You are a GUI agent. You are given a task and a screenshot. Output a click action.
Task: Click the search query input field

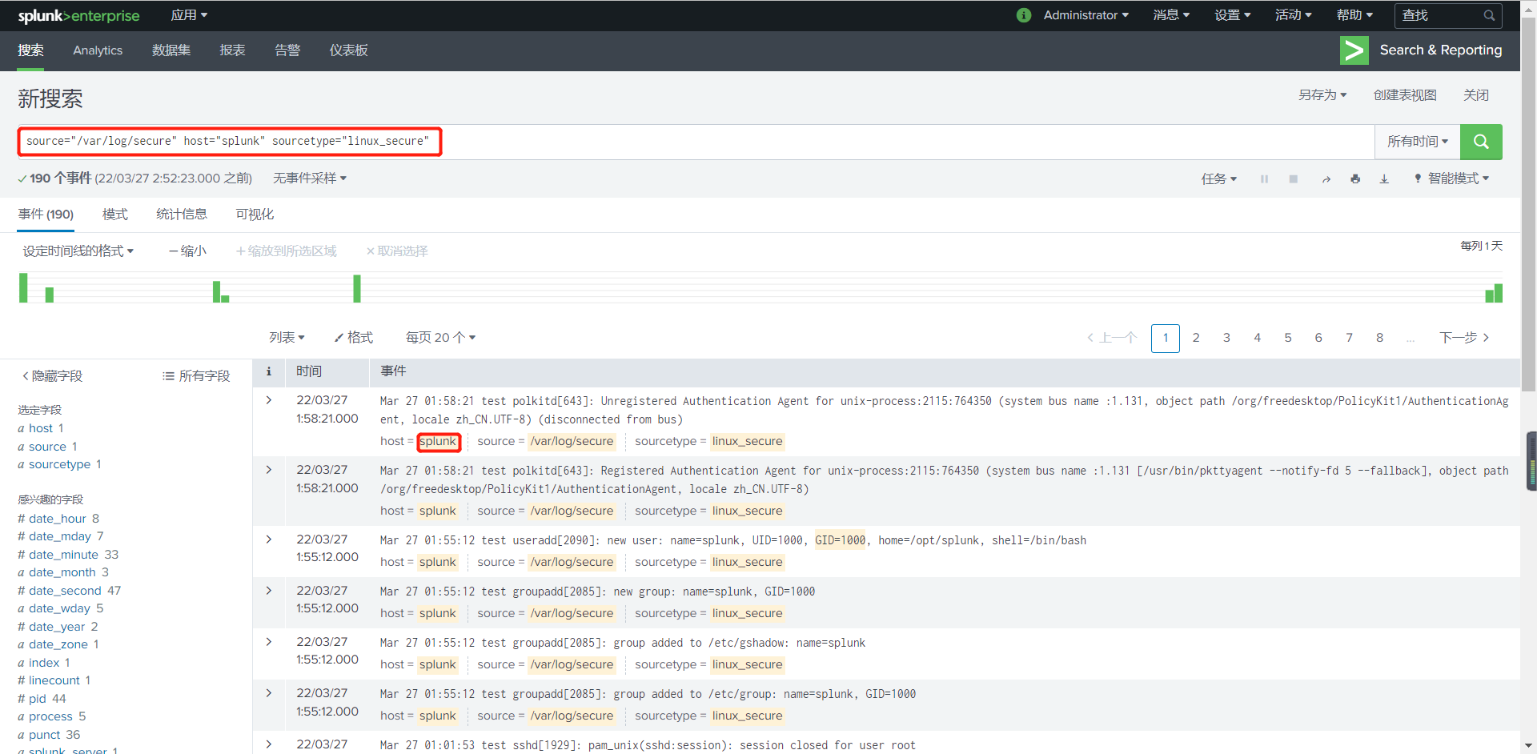point(696,142)
